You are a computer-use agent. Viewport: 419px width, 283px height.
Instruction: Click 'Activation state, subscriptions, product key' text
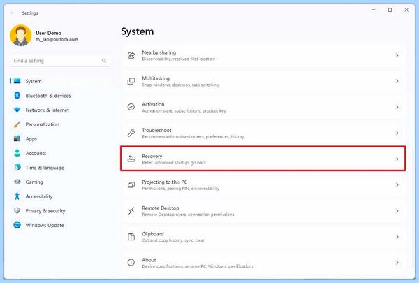[184, 110]
